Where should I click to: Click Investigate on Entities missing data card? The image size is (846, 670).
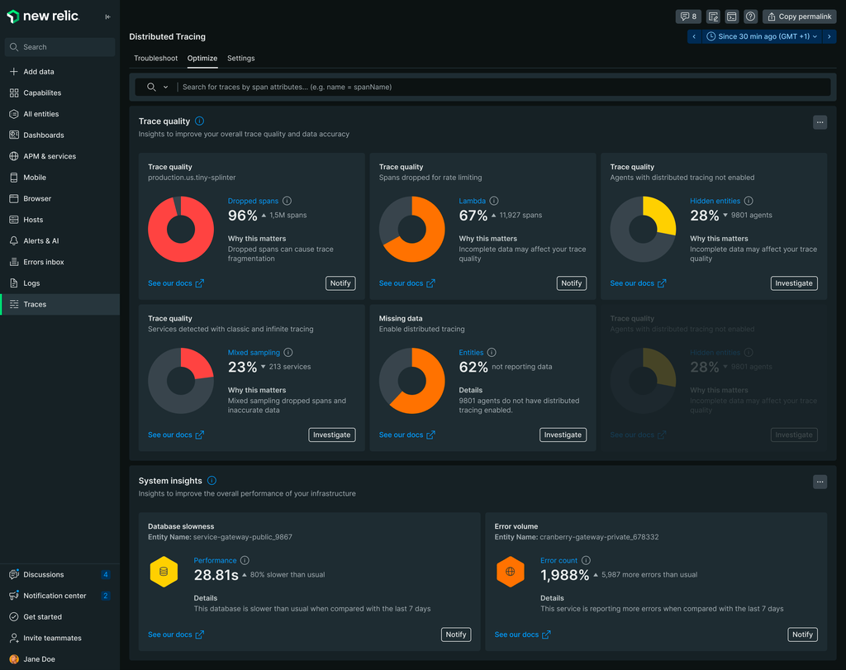click(x=563, y=435)
